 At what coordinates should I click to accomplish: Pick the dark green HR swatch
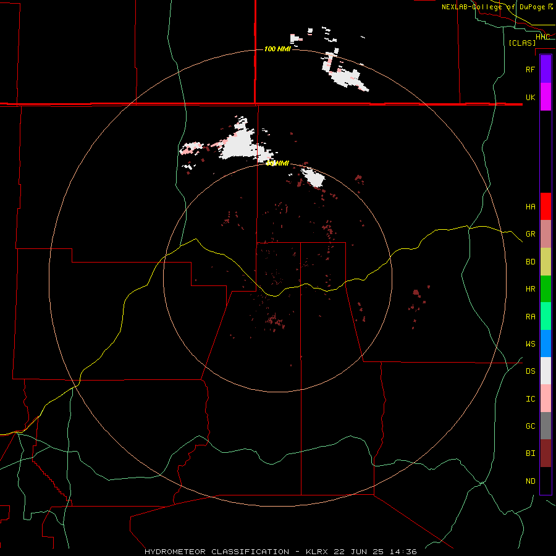(545, 289)
